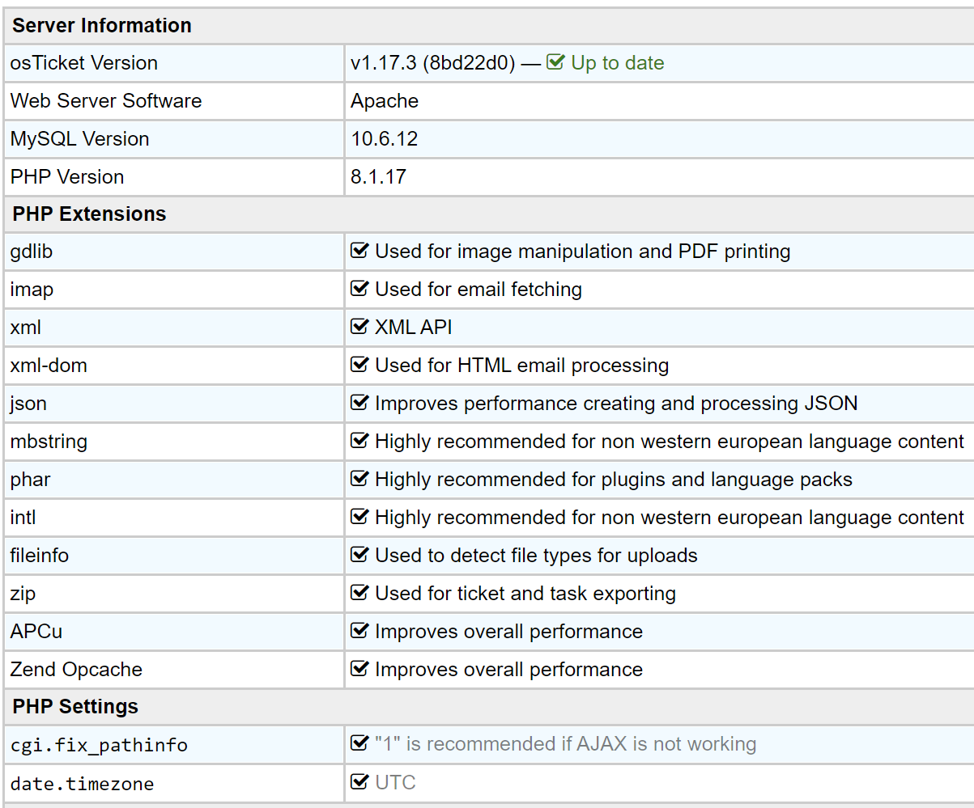Select the check icon in the Zend Opcache row
This screenshot has width=974, height=808.
point(359,670)
